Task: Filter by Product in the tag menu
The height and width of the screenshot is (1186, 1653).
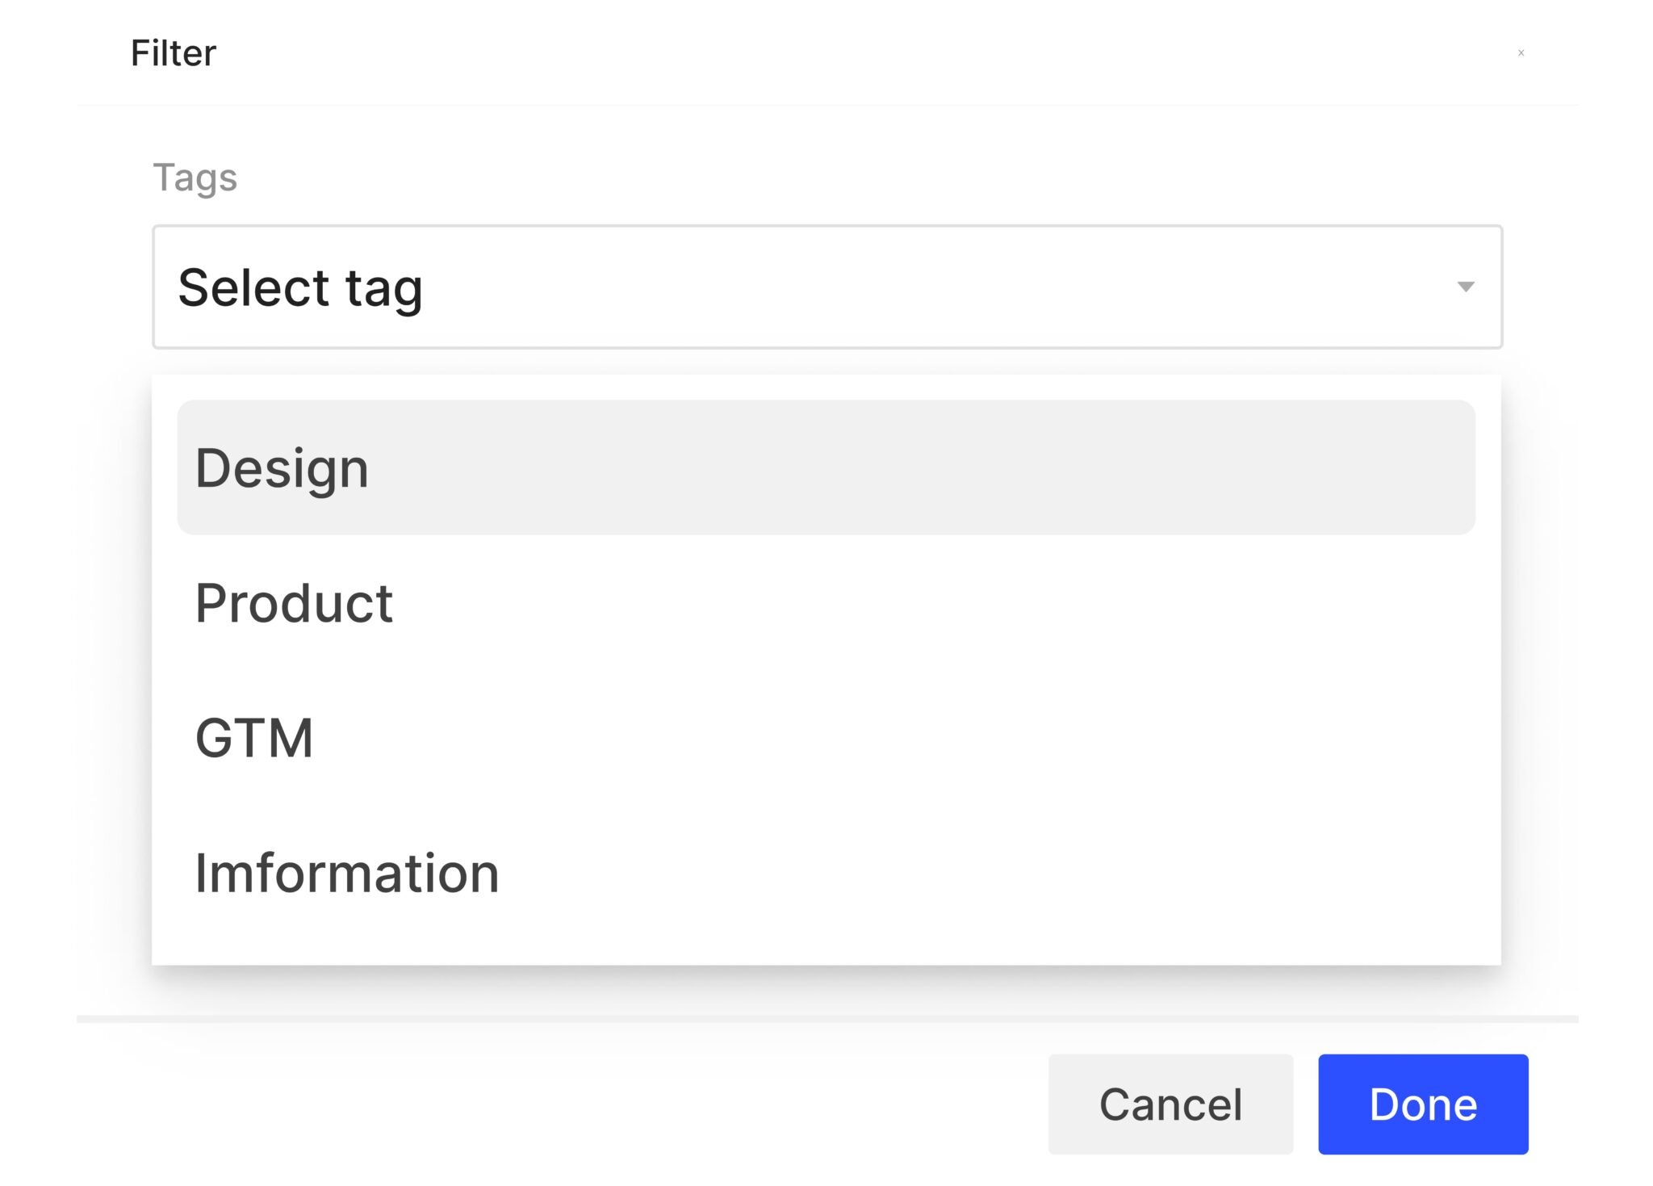Action: pos(826,602)
